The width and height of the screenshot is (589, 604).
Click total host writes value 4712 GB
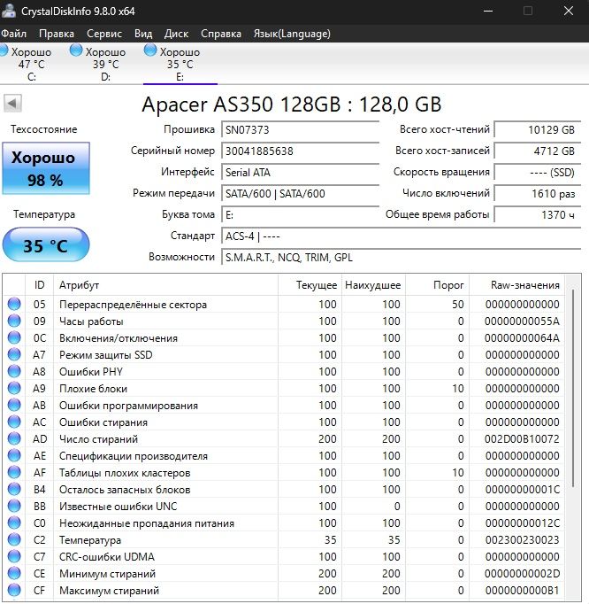coord(537,151)
